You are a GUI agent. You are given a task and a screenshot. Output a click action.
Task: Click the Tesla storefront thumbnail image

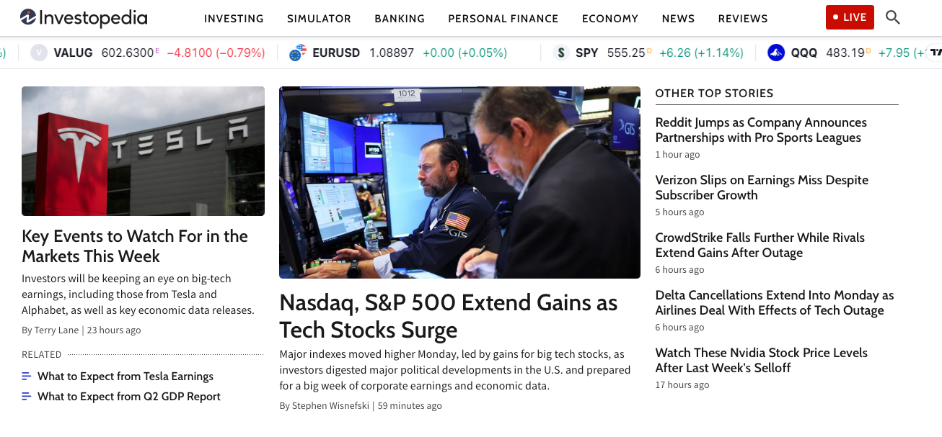coord(143,151)
